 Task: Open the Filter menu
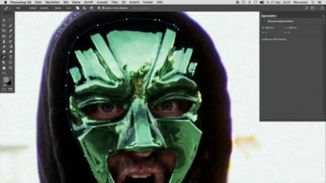coord(115,2)
